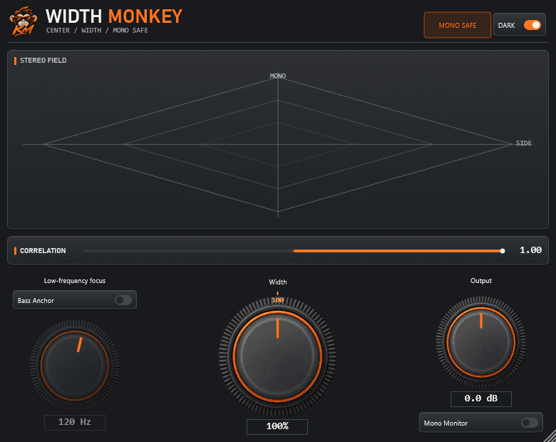Screen dimensions: 556x442
Task: Click the MONO label in stereo field
Action: point(278,76)
